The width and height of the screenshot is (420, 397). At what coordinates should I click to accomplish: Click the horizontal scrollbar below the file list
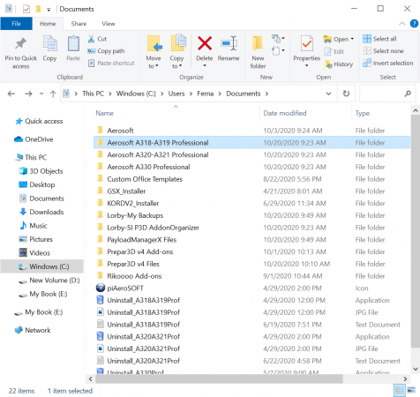(219, 378)
